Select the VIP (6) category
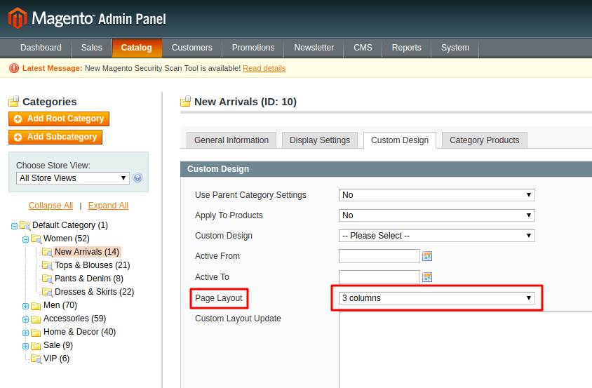The width and height of the screenshot is (592, 388). coord(57,359)
